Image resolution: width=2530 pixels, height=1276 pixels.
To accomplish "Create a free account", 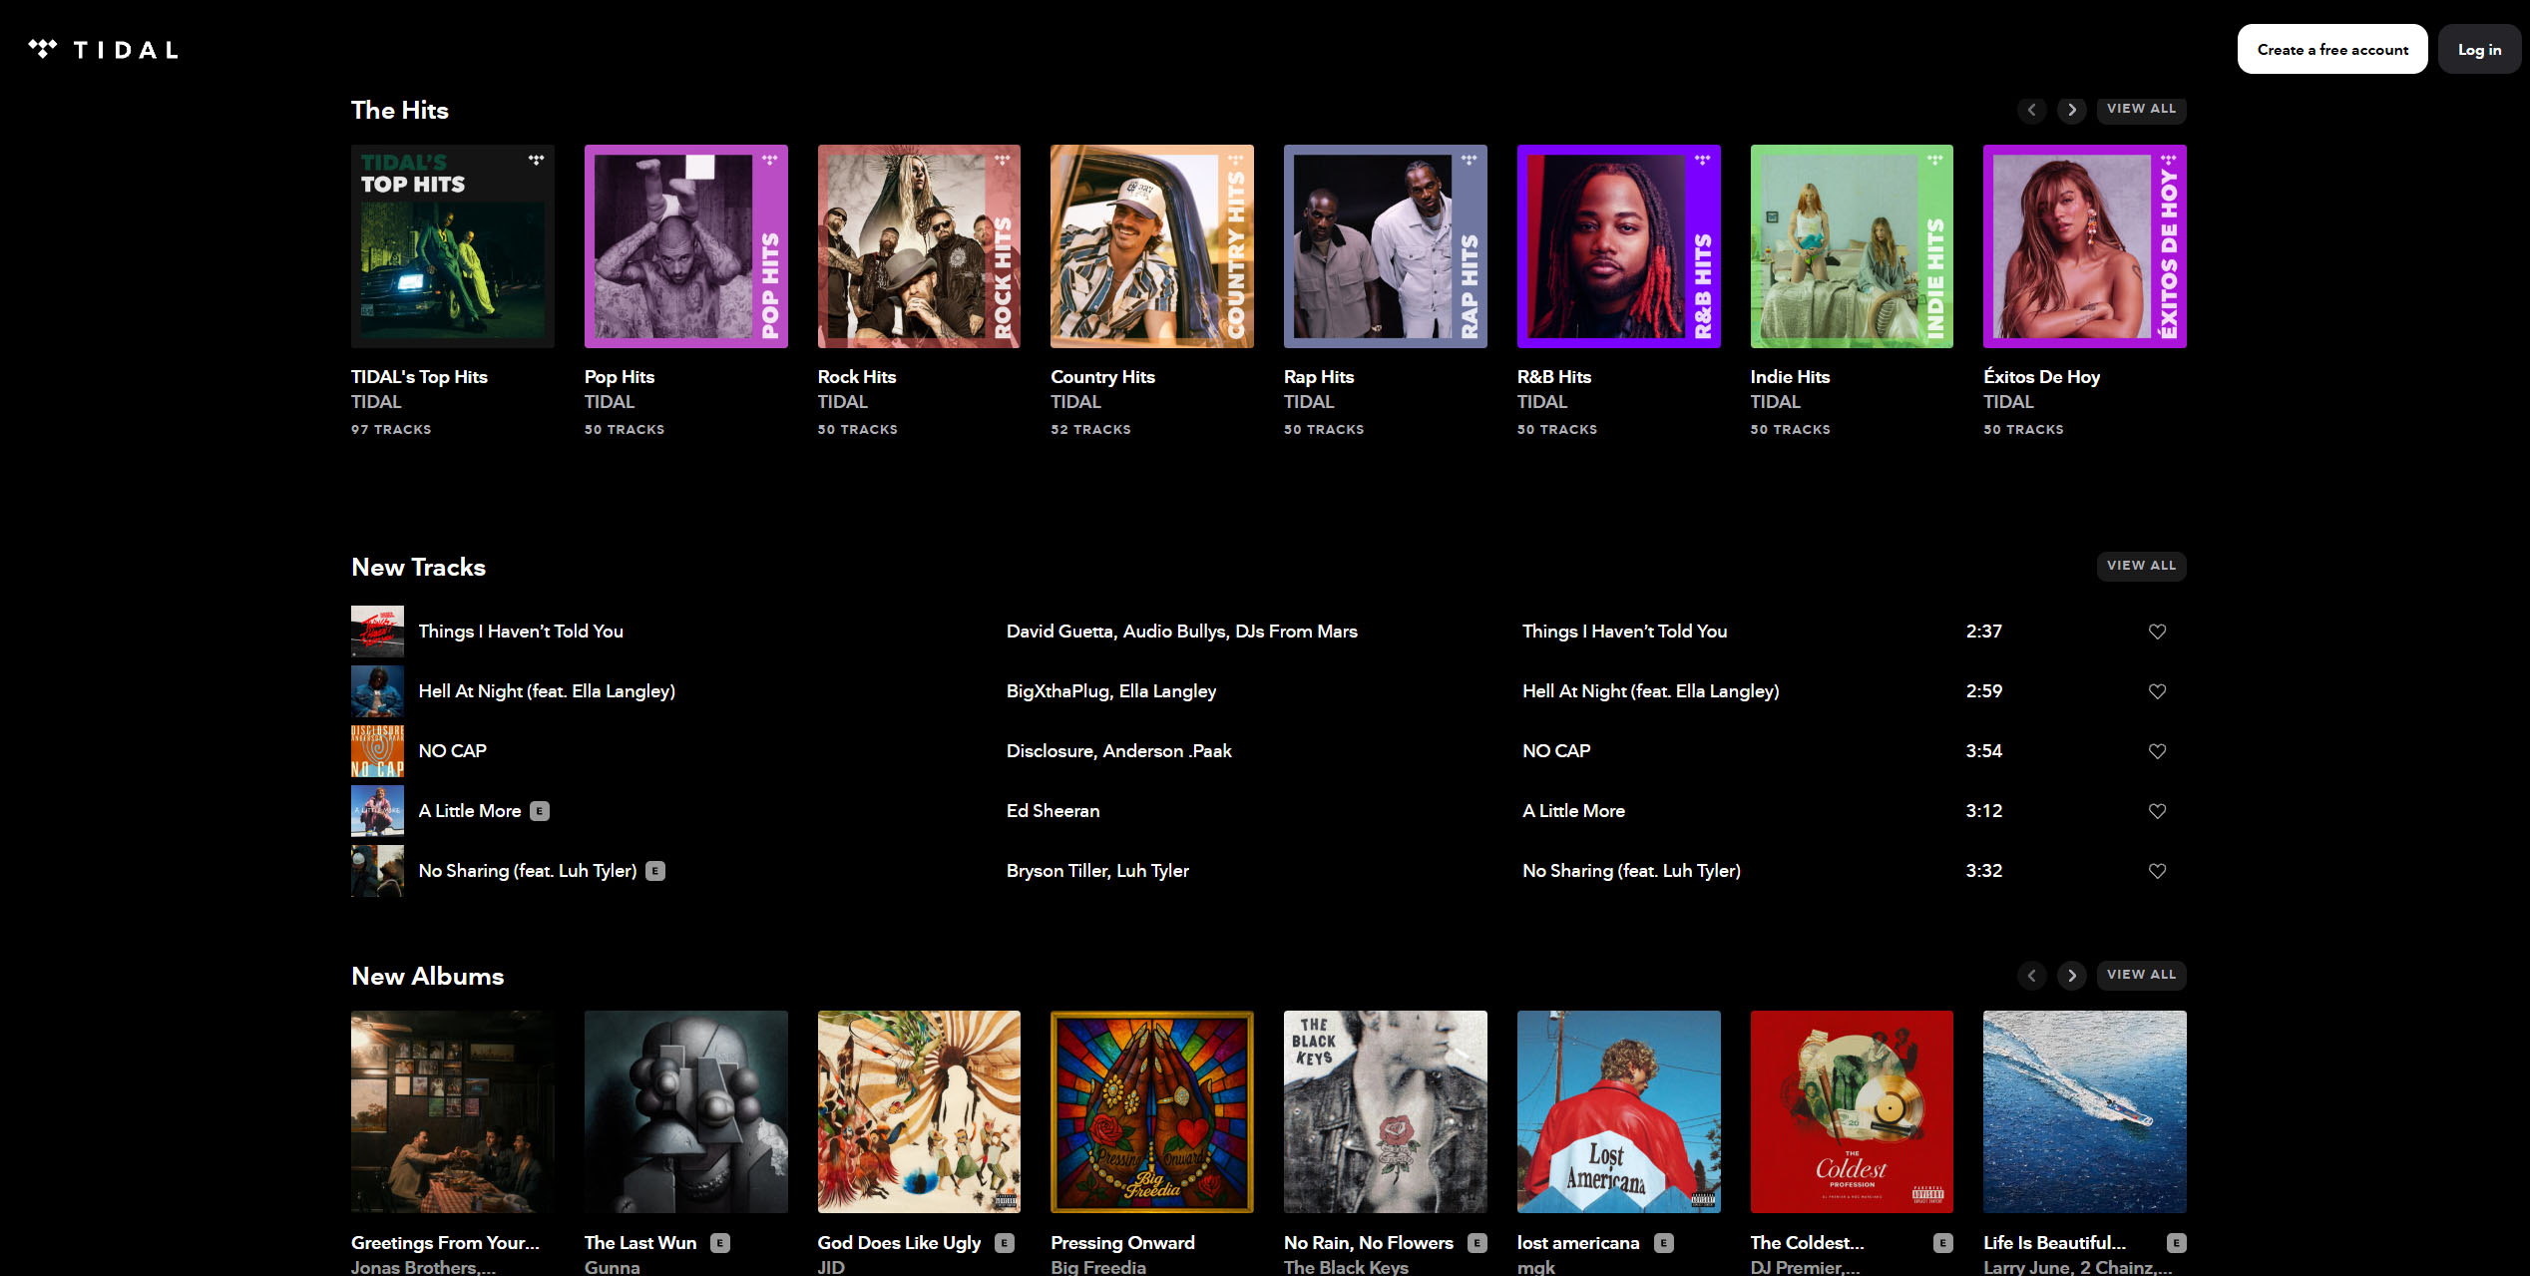I will pyautogui.click(x=2332, y=49).
